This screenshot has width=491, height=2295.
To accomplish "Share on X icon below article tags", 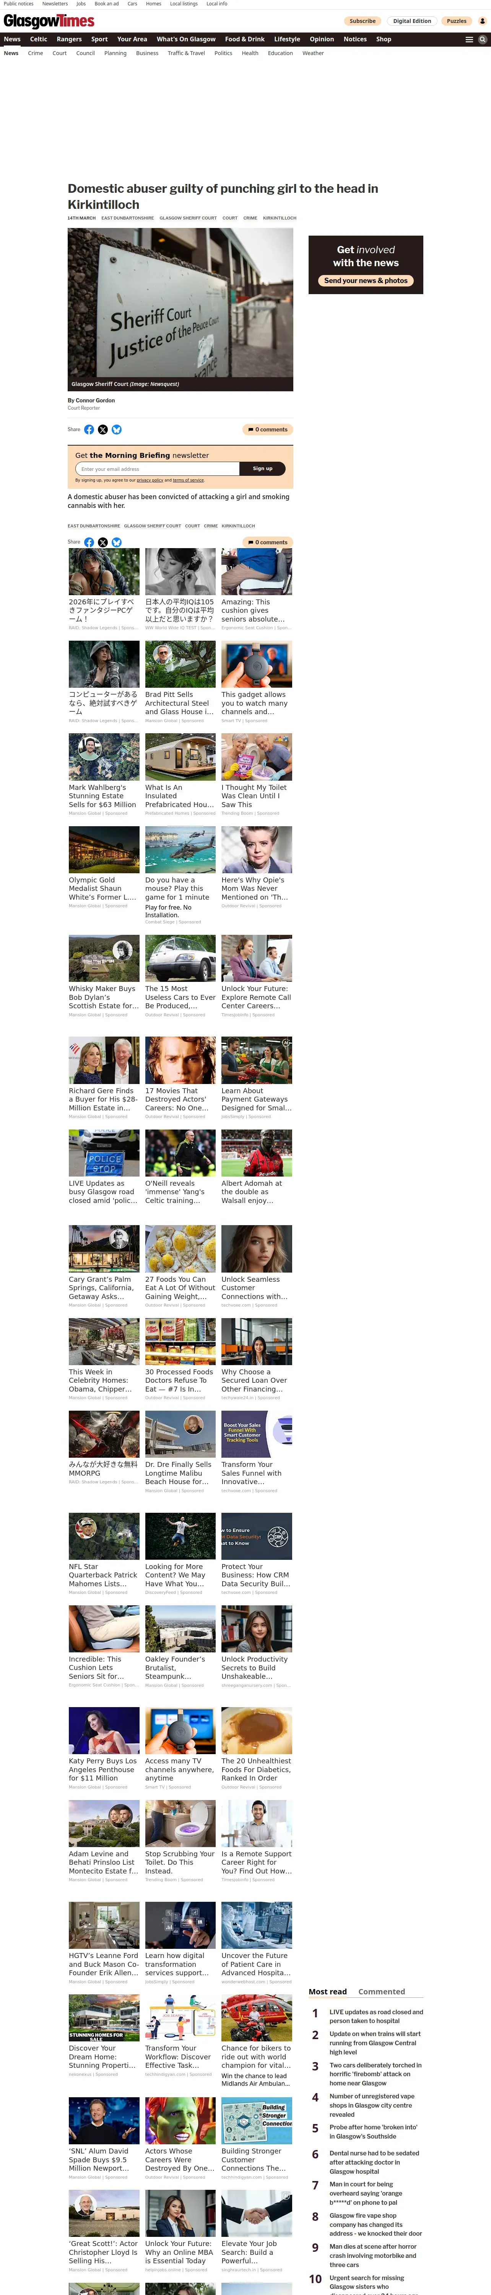I will pyautogui.click(x=102, y=542).
